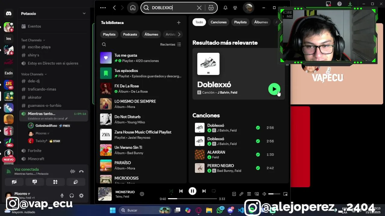Adjust the Spotify volume slider
Viewport: 385px width, 216px height.
(274, 194)
